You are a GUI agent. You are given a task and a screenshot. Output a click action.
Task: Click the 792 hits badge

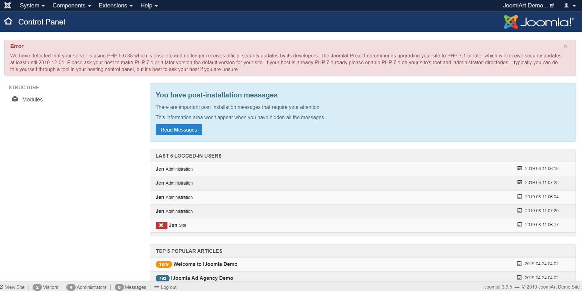[x=162, y=278]
